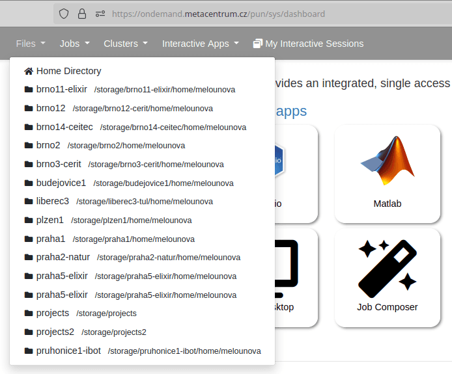Select brno2 storage from Files menu
The image size is (452, 374).
[x=48, y=145]
